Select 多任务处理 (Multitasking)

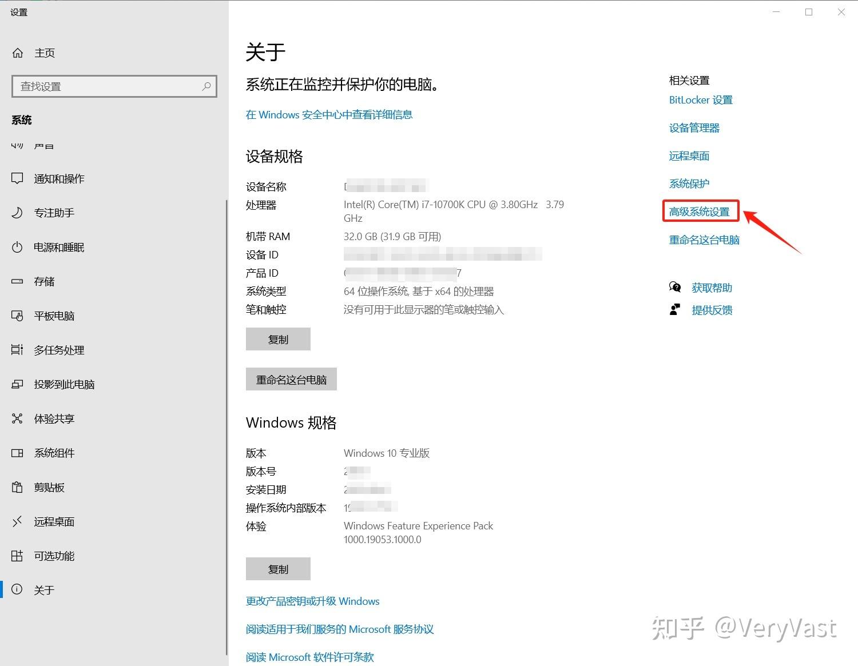tap(59, 350)
